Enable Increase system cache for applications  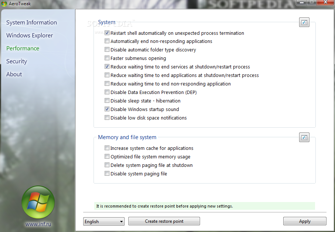coord(107,148)
